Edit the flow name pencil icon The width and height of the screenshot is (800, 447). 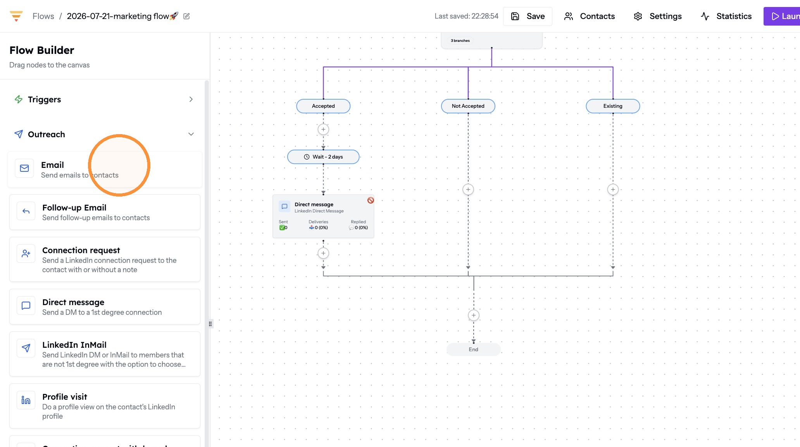click(186, 16)
